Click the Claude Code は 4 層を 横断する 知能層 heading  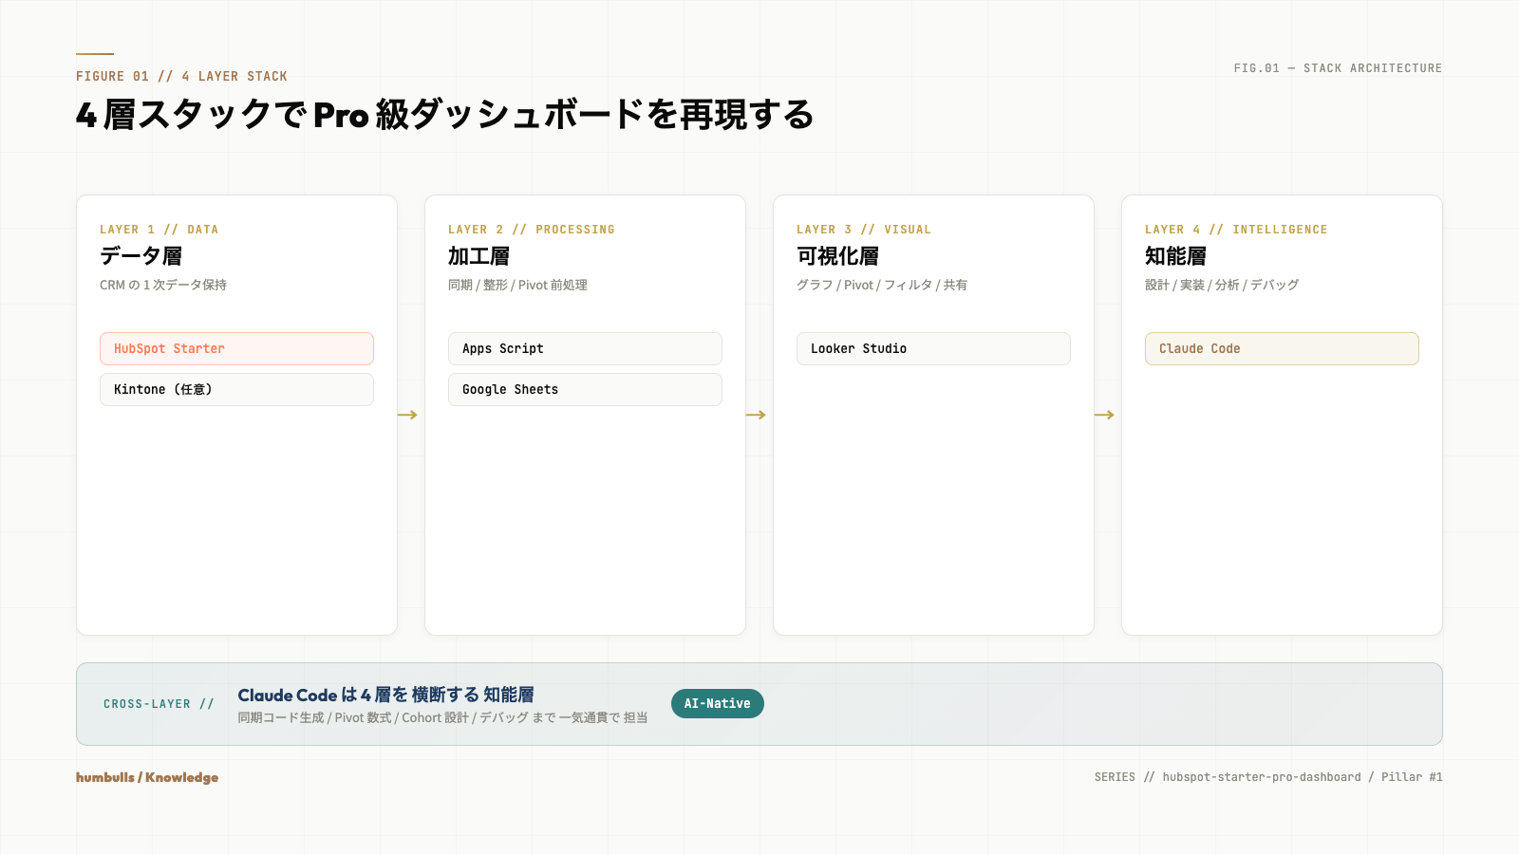[x=385, y=695]
